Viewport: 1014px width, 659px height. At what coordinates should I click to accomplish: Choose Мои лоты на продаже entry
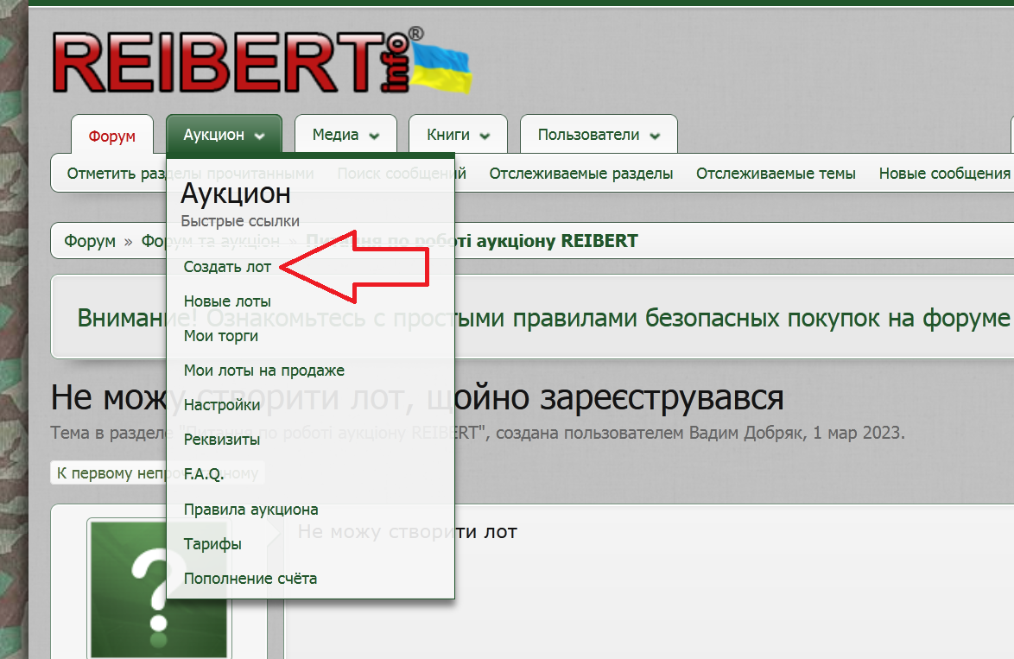pyautogui.click(x=263, y=371)
